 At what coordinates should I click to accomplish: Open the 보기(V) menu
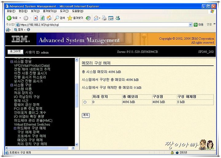coord(35,11)
